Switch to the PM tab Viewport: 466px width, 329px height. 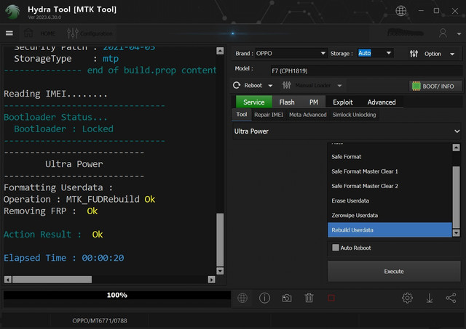point(314,102)
